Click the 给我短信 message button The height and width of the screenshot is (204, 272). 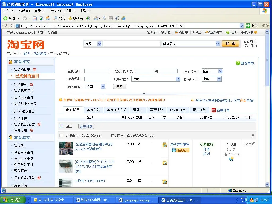tap(180, 150)
